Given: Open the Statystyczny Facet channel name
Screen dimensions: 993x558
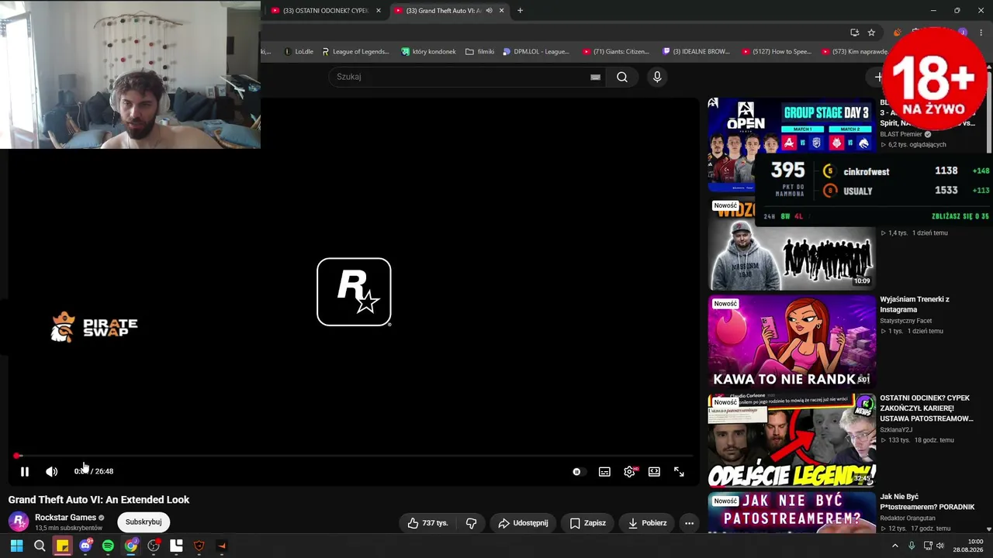Looking at the screenshot, I should tap(906, 321).
